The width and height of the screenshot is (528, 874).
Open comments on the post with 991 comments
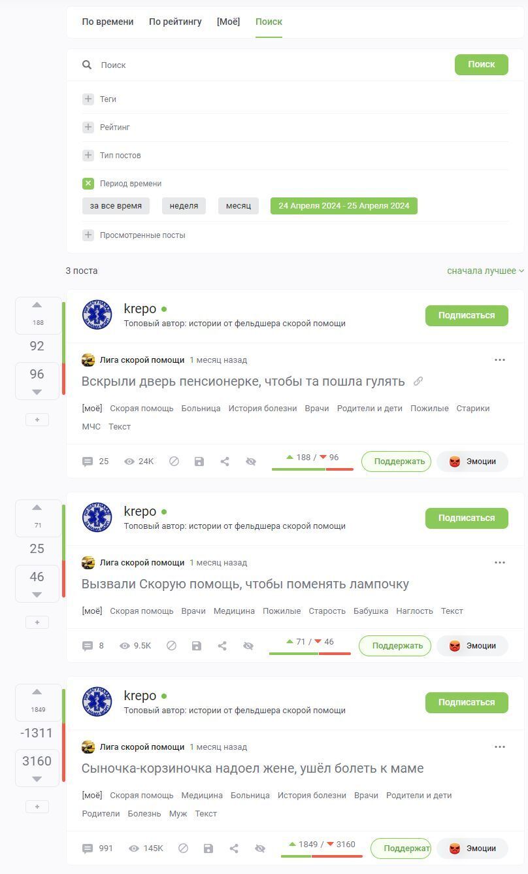(x=97, y=849)
